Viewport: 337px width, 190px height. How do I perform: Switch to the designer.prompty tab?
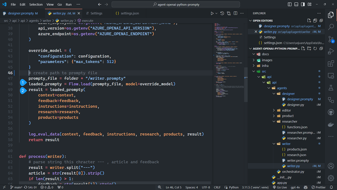click(21, 14)
